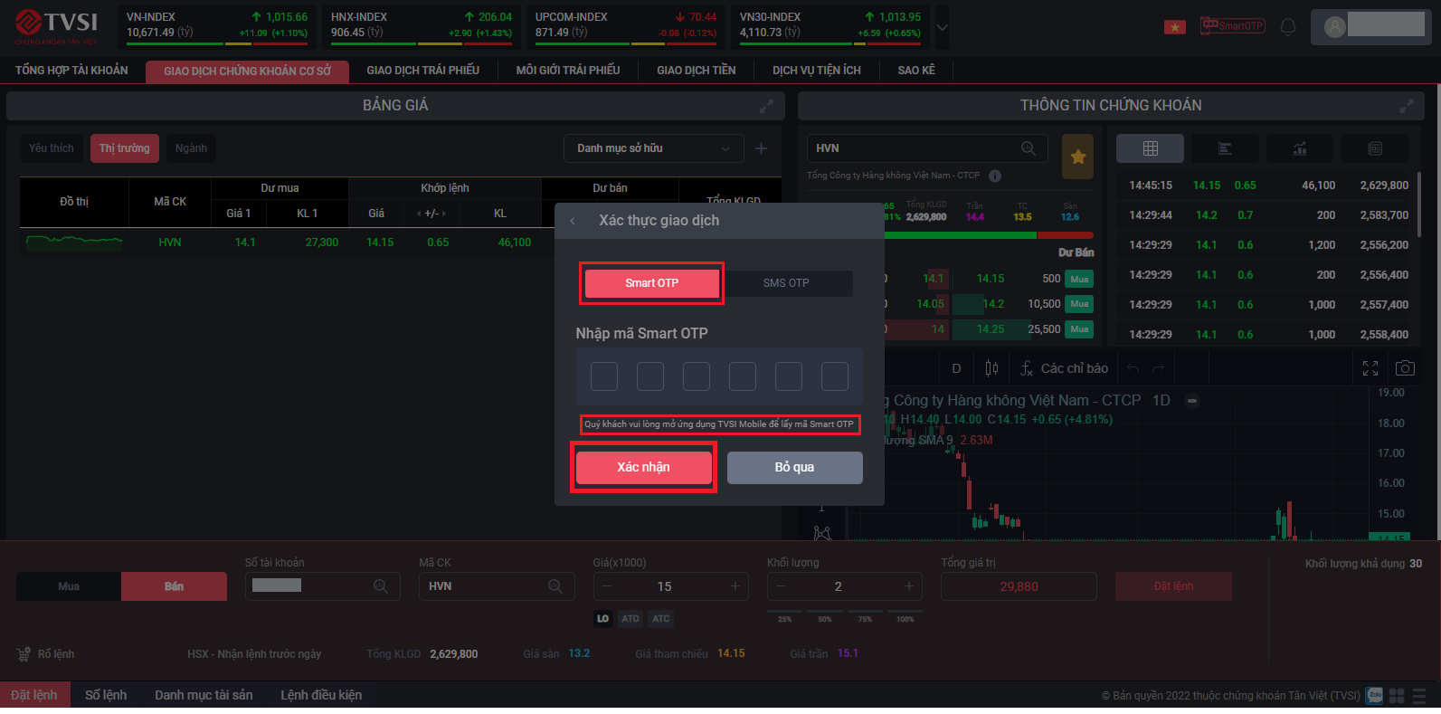Click the Vietnam flag language icon

click(x=1174, y=26)
